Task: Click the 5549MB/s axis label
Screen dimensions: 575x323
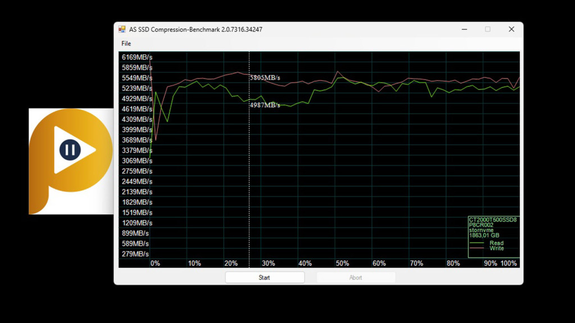Action: (x=137, y=78)
